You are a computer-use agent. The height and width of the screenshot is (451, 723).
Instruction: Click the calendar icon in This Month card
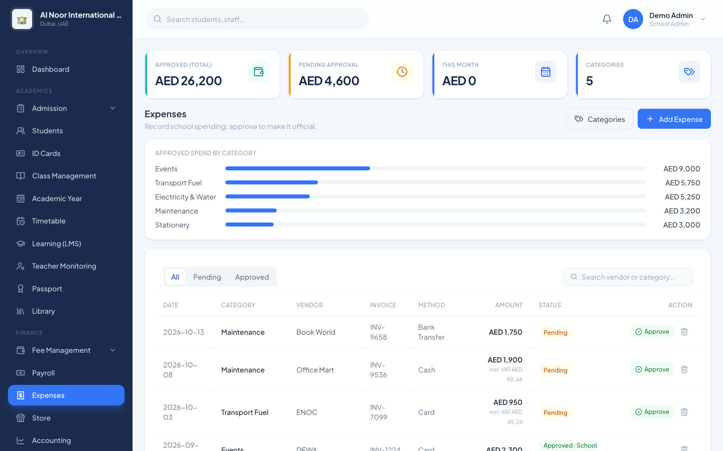[545, 72]
